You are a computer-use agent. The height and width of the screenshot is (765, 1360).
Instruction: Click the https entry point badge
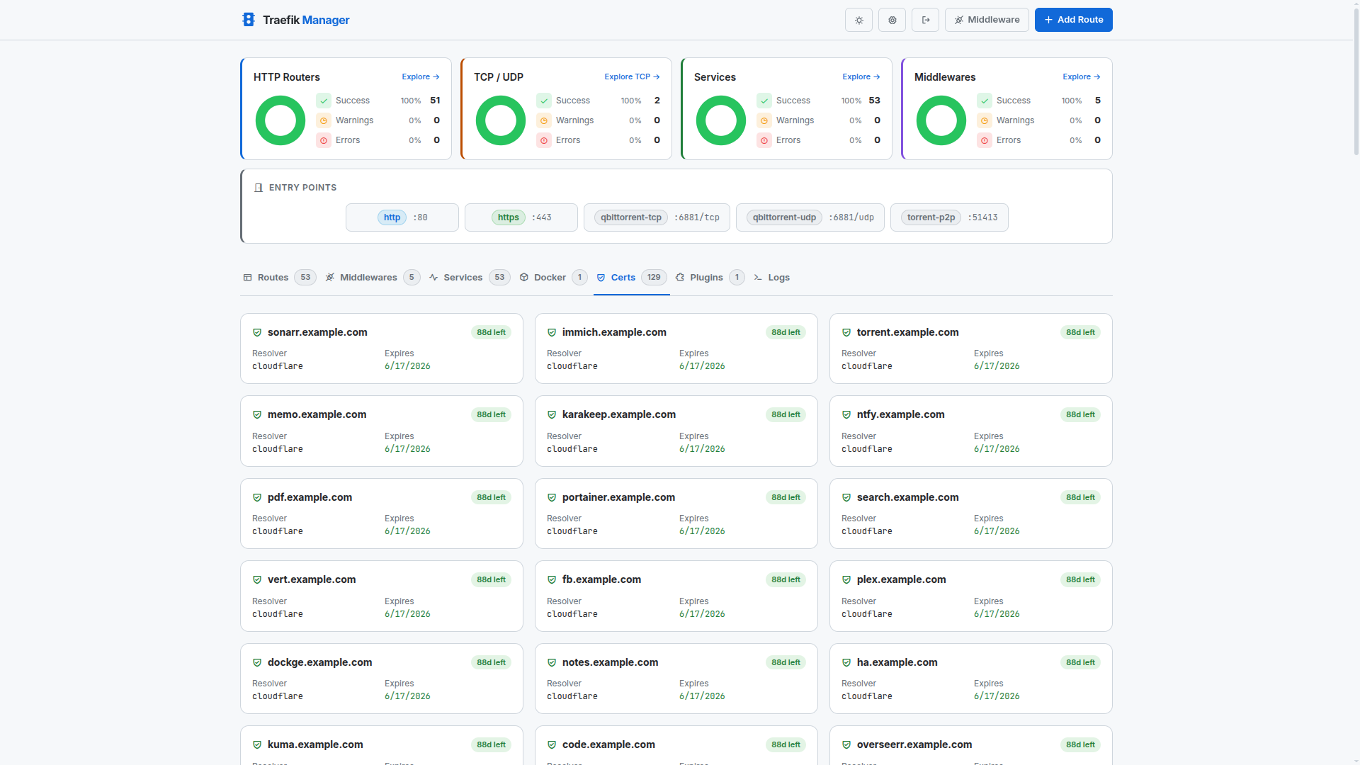coord(508,217)
